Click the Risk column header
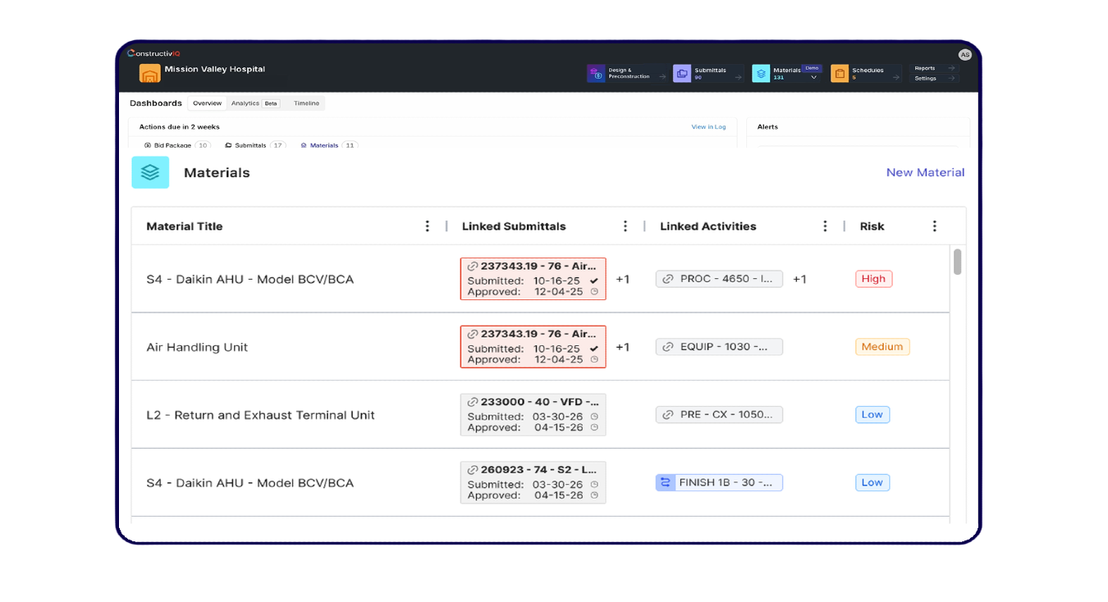This screenshot has height=602, width=1108. pyautogui.click(x=872, y=226)
